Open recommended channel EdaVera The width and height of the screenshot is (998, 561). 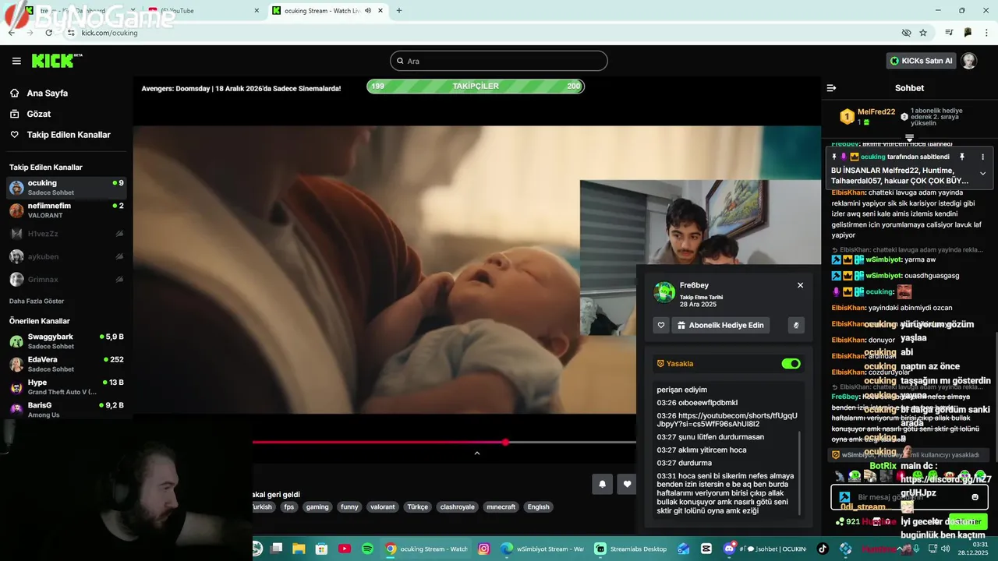tap(66, 364)
